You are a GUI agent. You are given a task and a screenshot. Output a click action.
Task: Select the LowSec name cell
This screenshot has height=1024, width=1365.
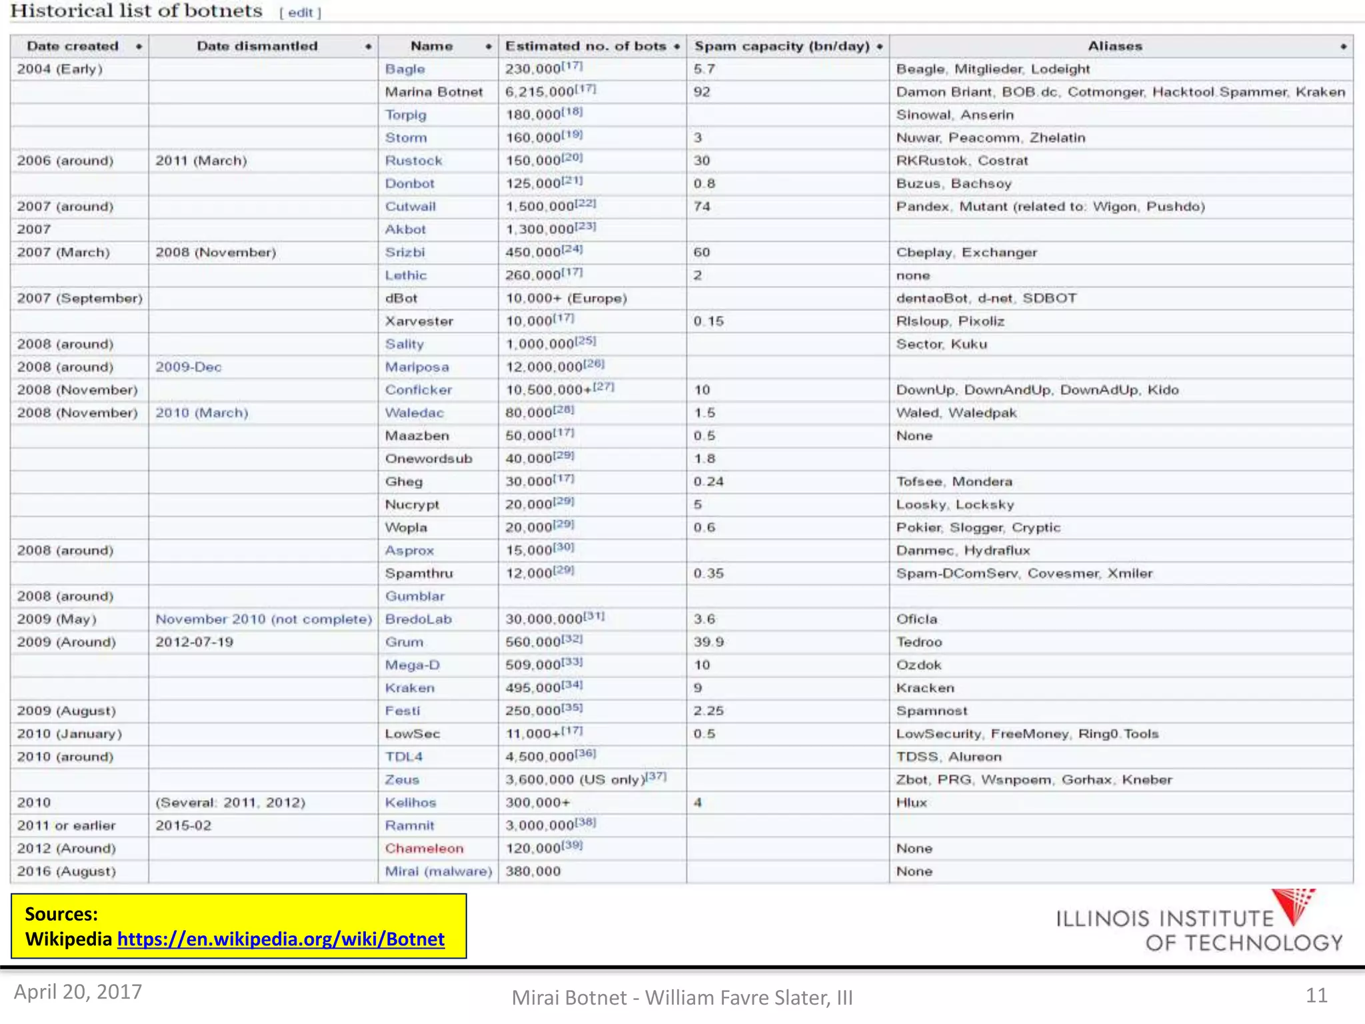coord(438,734)
